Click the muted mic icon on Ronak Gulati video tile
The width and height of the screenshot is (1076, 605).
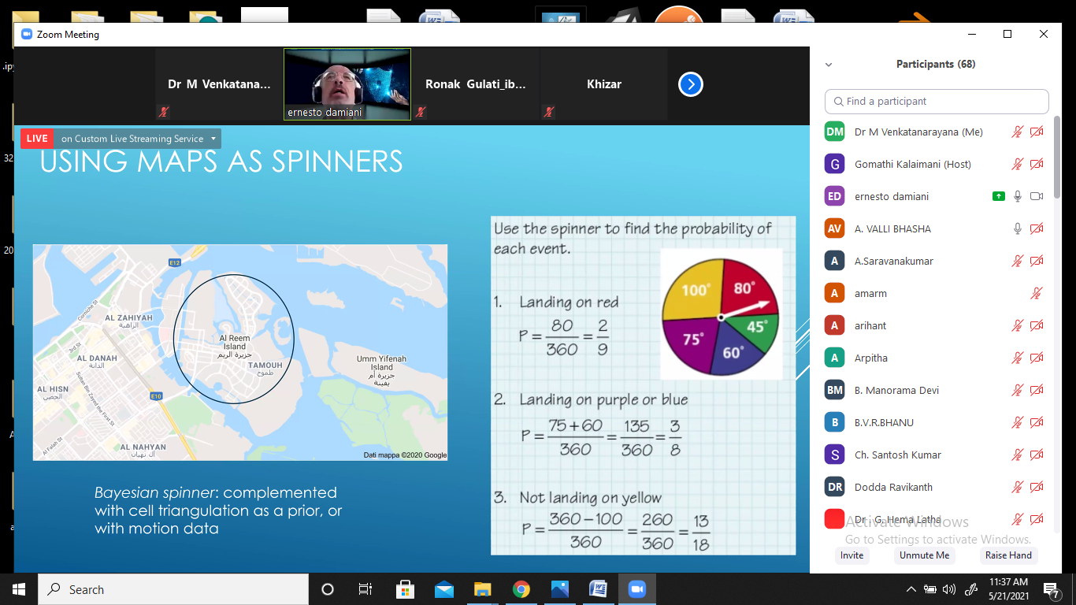pyautogui.click(x=421, y=112)
